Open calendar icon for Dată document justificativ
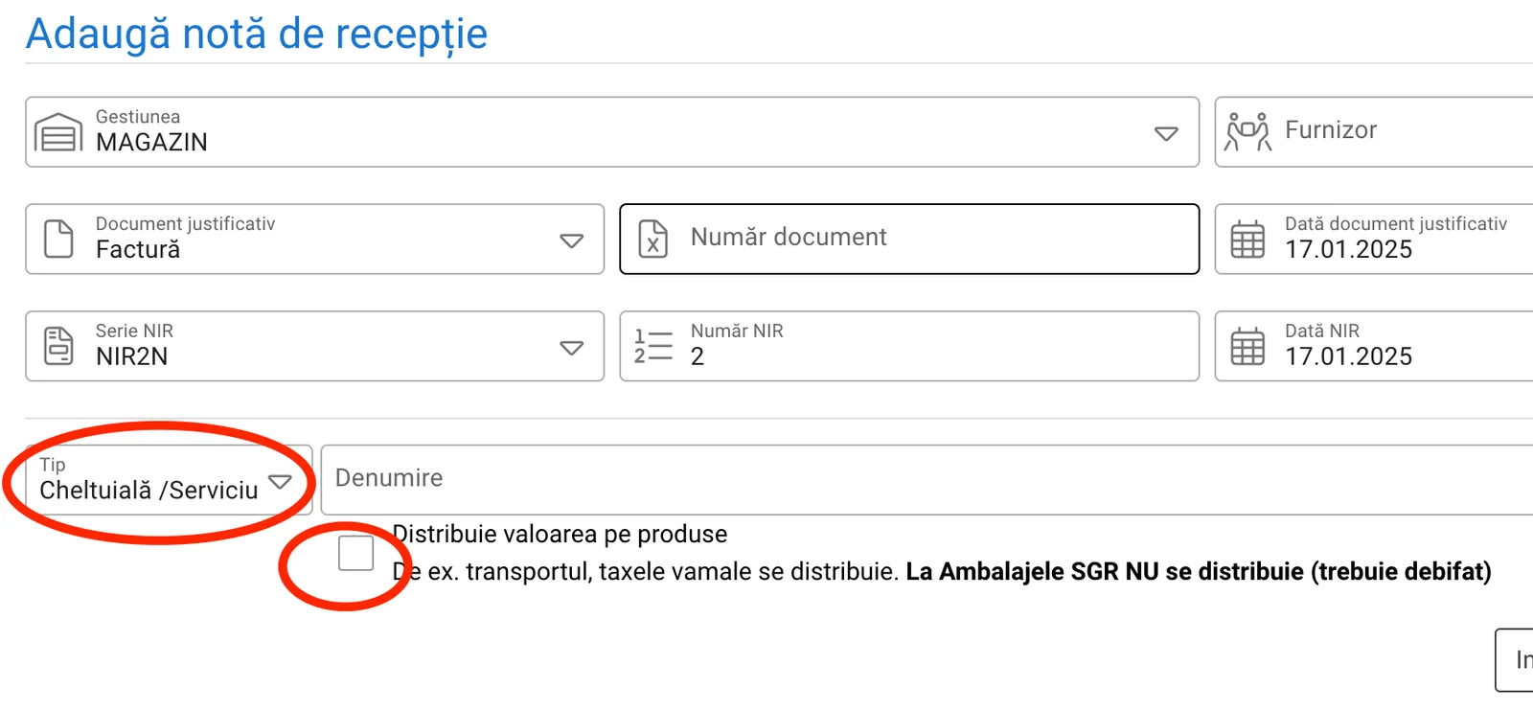 click(1247, 239)
